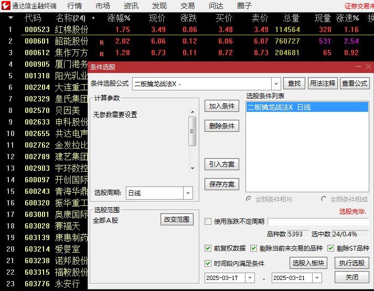This screenshot has width=374, height=291.
Task: Open the 交易 menu
Action: coord(188,6)
